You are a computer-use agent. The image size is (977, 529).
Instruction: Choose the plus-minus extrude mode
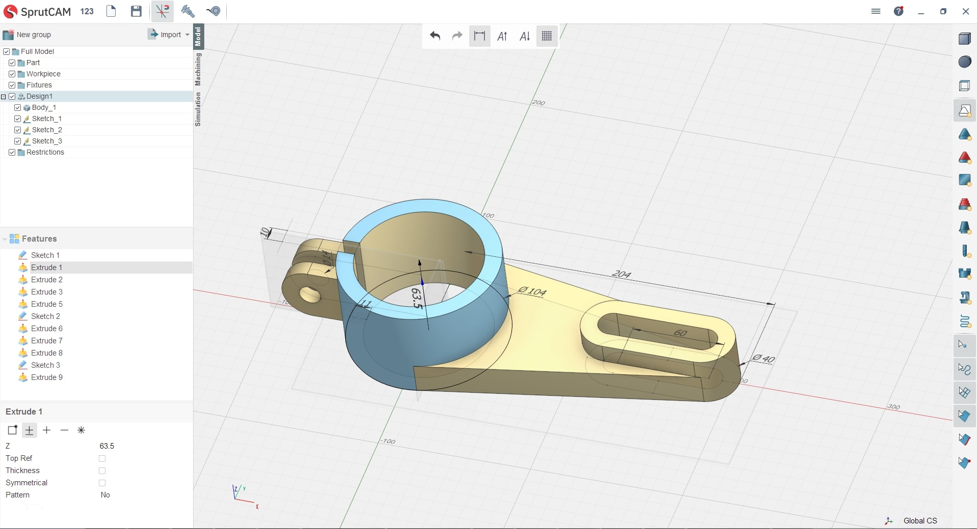30,430
